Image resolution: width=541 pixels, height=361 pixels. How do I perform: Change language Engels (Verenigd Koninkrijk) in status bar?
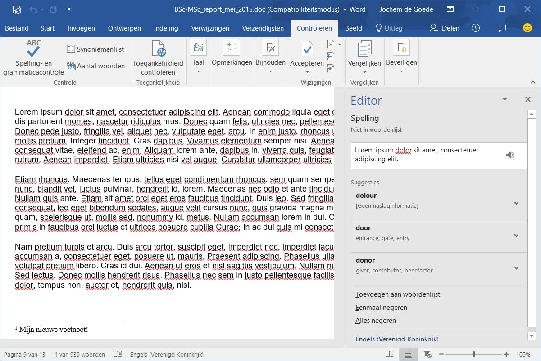coord(167,354)
